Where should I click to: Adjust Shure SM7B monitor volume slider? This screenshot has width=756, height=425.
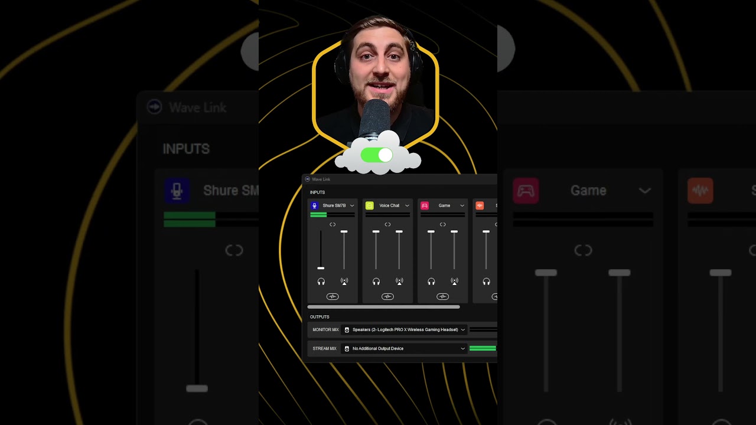(x=321, y=268)
